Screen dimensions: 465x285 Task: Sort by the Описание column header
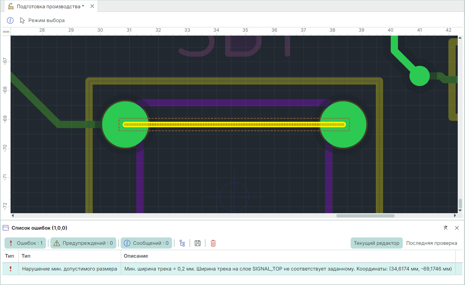pyautogui.click(x=136, y=256)
